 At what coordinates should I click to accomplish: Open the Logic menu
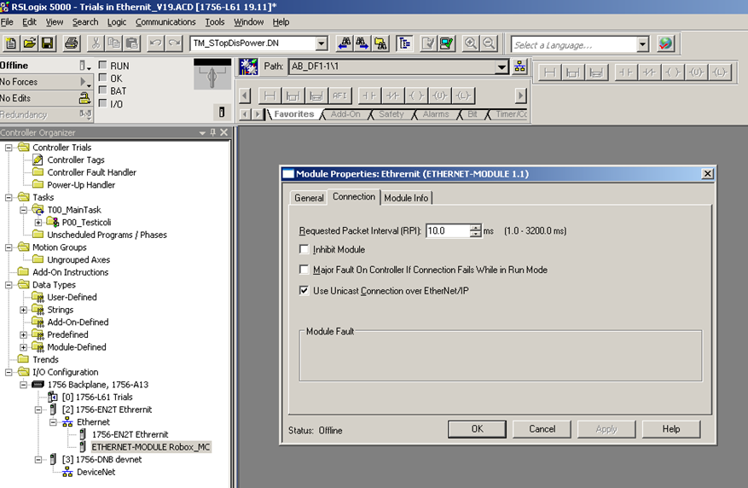pyautogui.click(x=117, y=22)
